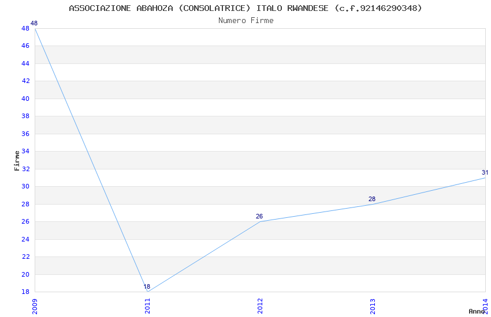The width and height of the screenshot is (491, 317).
Task: Click the data label 28 at 2013
Action: pos(372,199)
